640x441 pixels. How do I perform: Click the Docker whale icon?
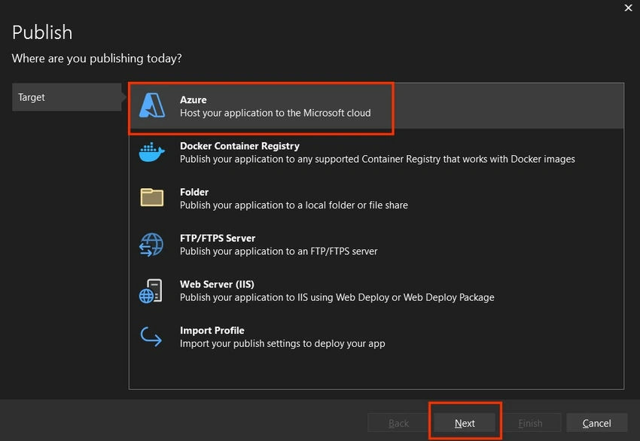pyautogui.click(x=152, y=152)
